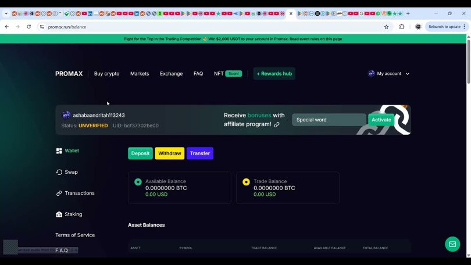Click the UID bcf37302be00 text
The height and width of the screenshot is (265, 471).
(135, 126)
